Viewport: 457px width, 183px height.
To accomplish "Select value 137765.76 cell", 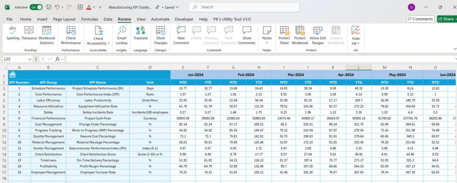I will pos(410,118).
